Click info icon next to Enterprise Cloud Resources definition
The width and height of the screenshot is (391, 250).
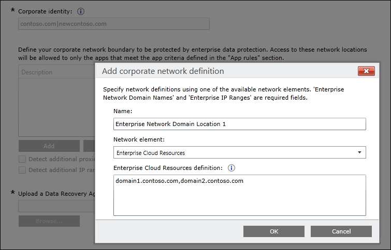point(231,168)
